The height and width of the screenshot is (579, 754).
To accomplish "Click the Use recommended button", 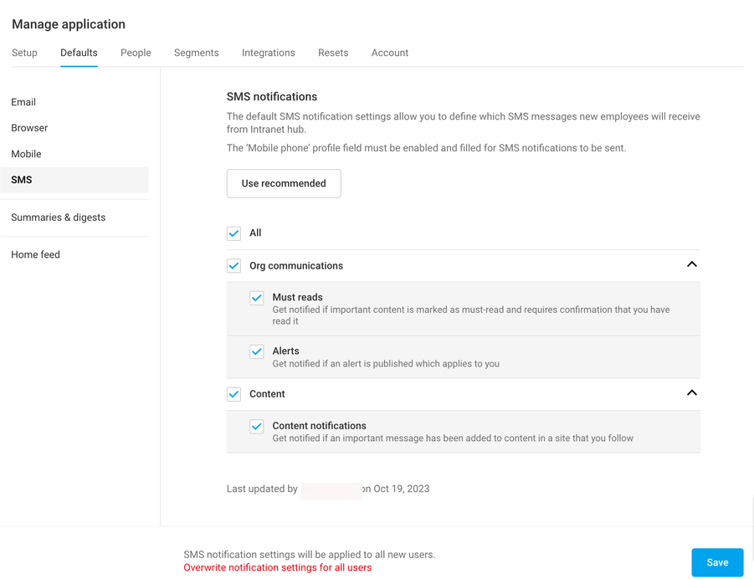I will click(283, 183).
